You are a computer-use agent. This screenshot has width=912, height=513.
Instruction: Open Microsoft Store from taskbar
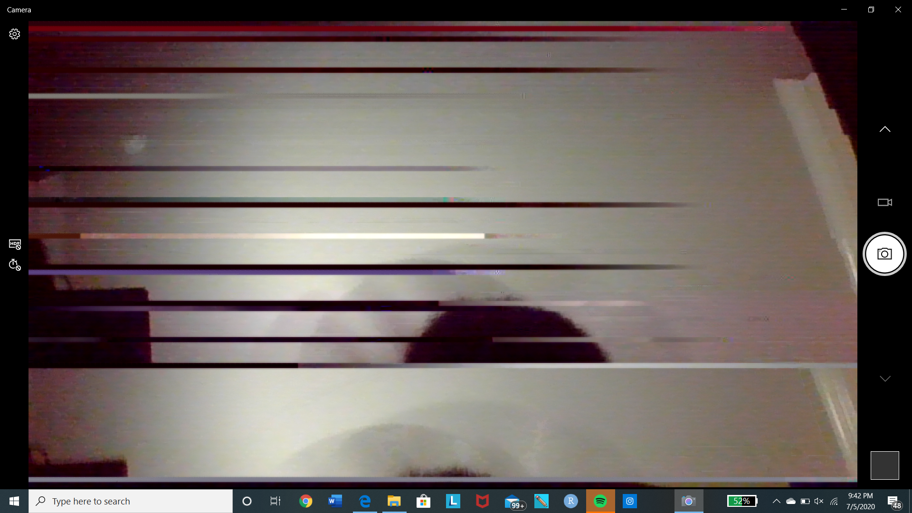(x=423, y=501)
